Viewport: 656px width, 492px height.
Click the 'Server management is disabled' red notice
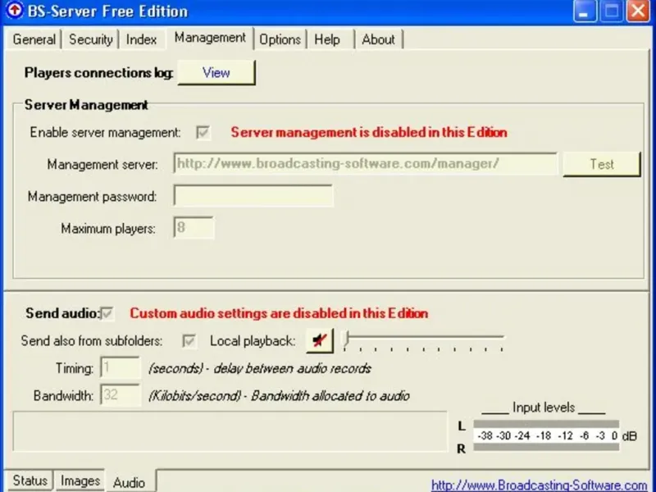[x=369, y=133]
